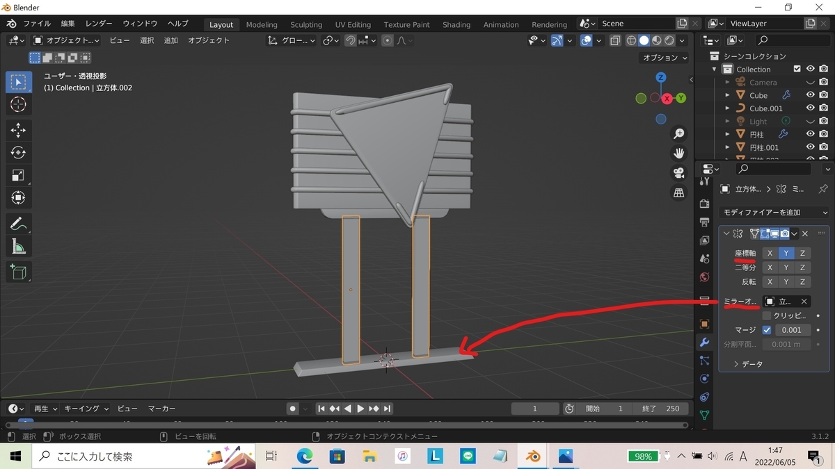Image resolution: width=835 pixels, height=469 pixels.
Task: Select the Rotate tool
Action: (19, 153)
